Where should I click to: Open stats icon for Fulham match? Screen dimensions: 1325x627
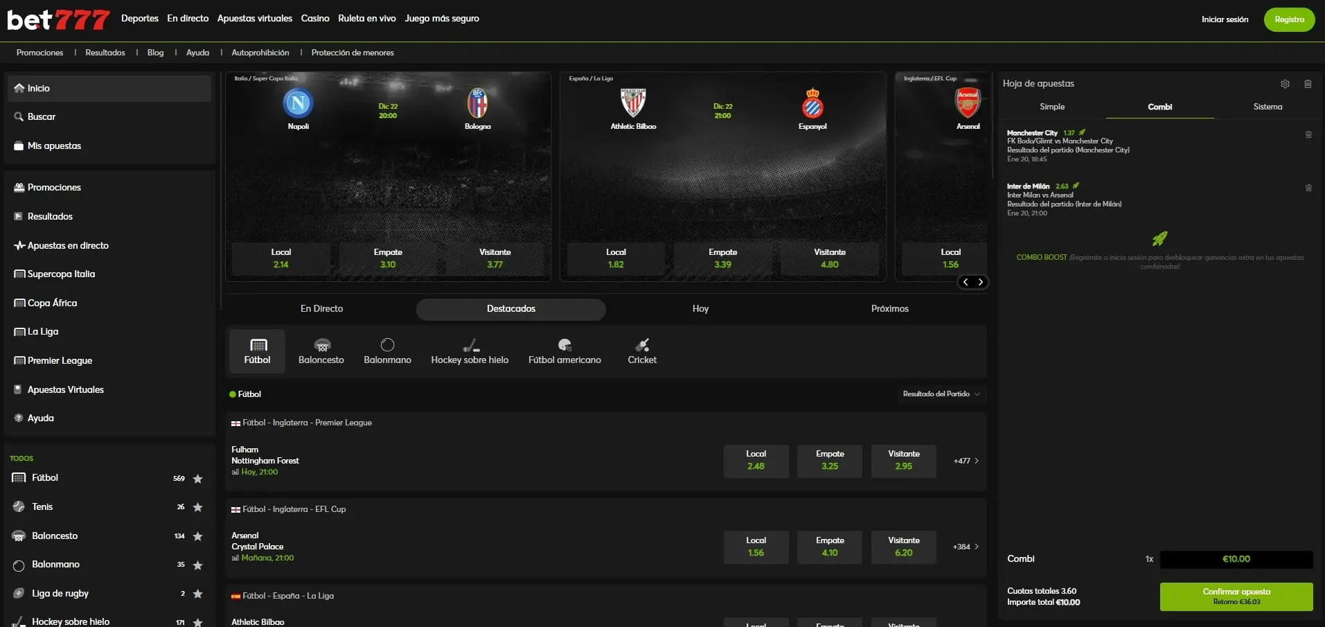click(235, 473)
